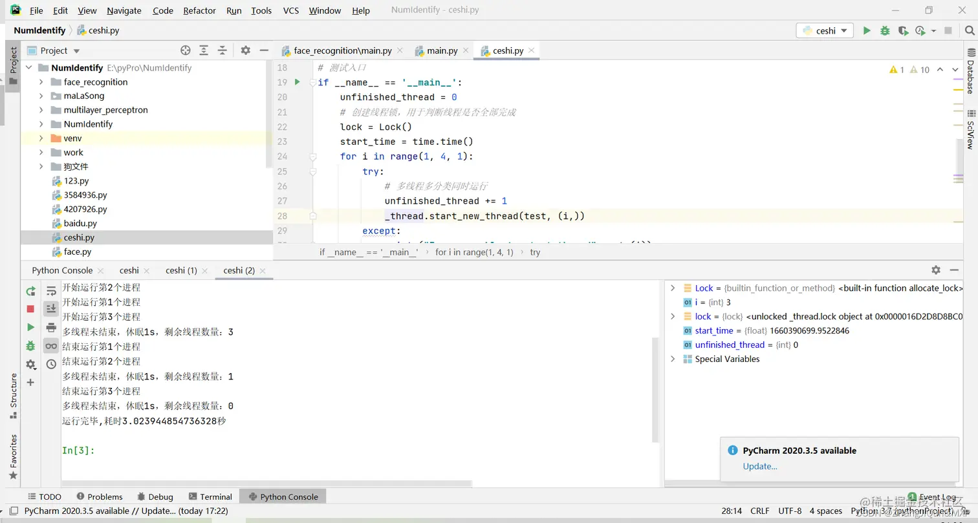This screenshot has height=523, width=978.
Task: Click Update... link in PyCharm notification
Action: (760, 466)
